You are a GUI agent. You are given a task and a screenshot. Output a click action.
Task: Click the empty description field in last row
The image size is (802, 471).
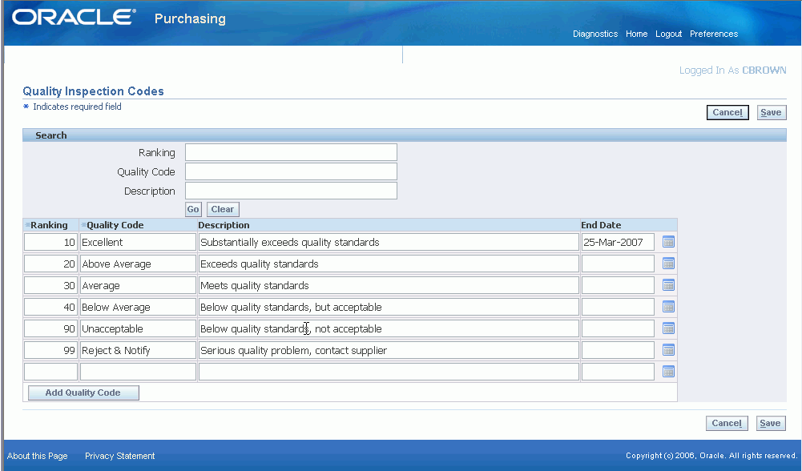pyautogui.click(x=389, y=372)
